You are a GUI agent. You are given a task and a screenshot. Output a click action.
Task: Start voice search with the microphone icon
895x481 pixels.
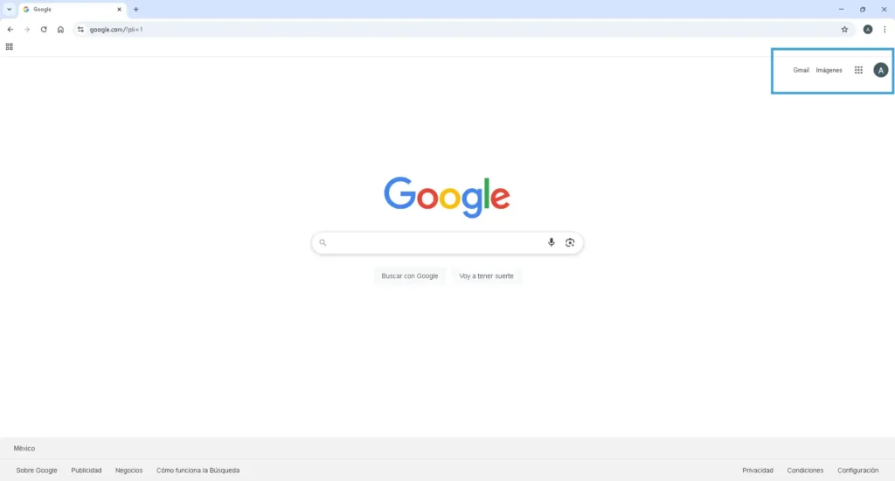point(551,242)
